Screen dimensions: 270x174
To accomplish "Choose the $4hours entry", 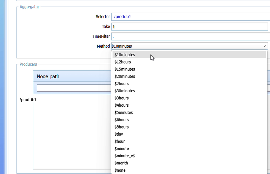I will point(189,105).
